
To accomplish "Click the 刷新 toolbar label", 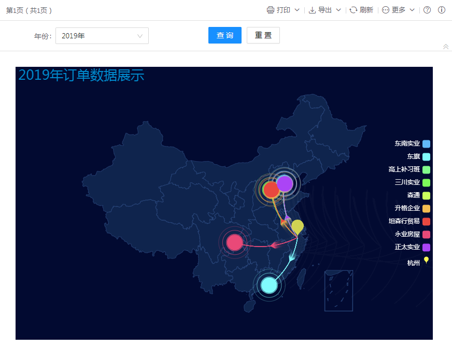I will pos(366,10).
